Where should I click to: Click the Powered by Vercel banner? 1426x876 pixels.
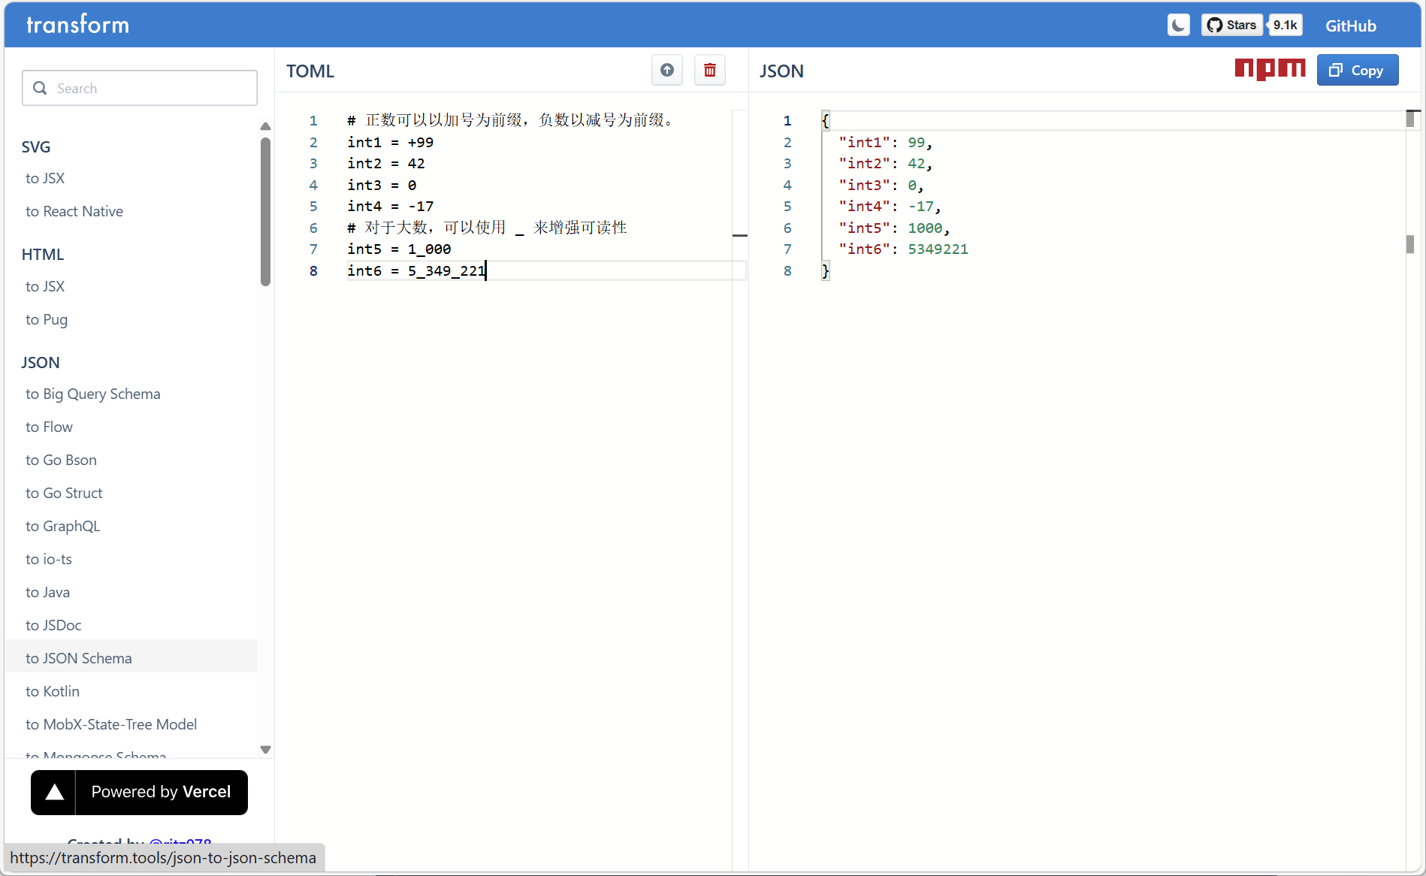[x=139, y=792]
